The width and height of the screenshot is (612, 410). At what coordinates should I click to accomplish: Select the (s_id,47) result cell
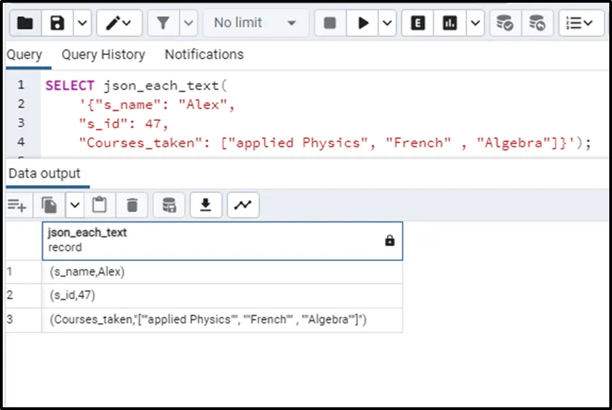pos(222,295)
